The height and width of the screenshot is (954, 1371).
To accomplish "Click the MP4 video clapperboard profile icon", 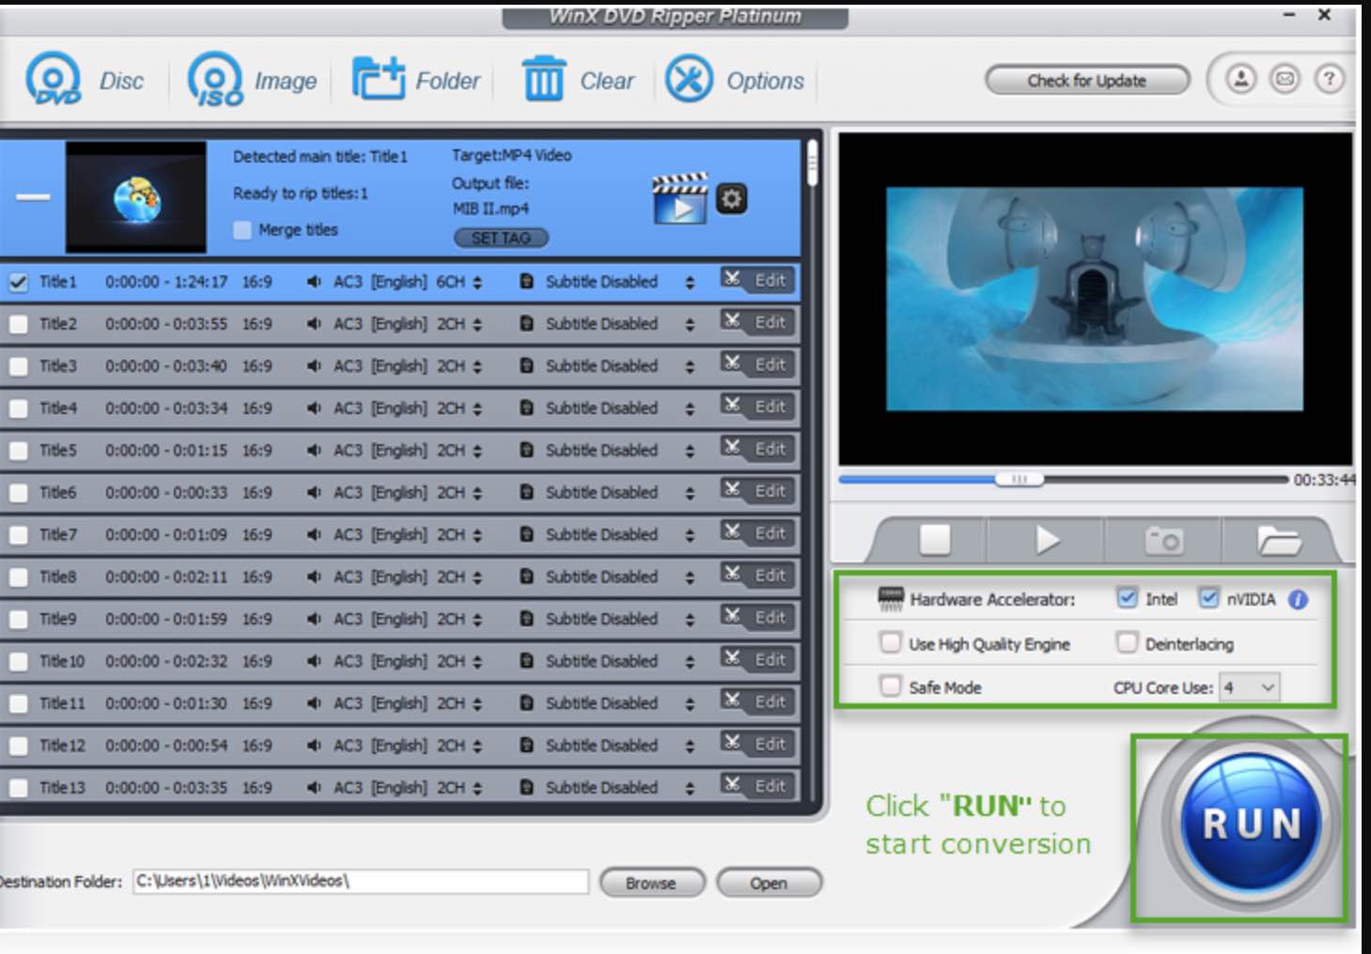I will click(x=679, y=198).
